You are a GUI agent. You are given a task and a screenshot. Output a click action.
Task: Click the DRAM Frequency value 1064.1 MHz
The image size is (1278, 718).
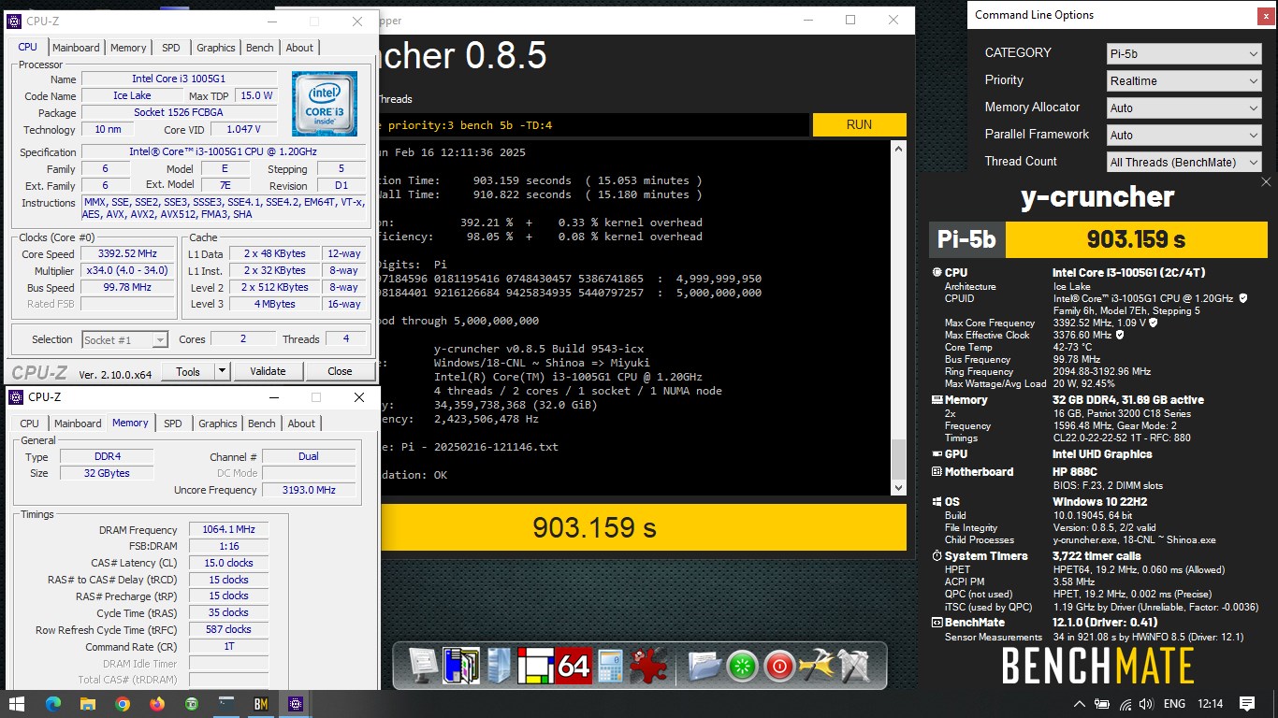click(x=228, y=530)
